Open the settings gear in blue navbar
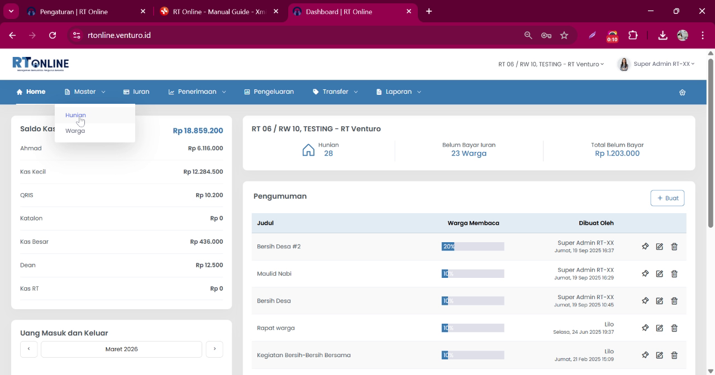This screenshot has height=375, width=715. tap(682, 92)
